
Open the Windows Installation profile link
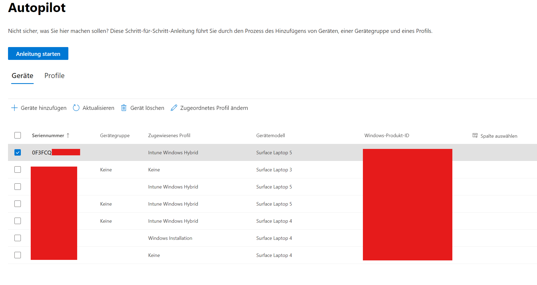170,238
